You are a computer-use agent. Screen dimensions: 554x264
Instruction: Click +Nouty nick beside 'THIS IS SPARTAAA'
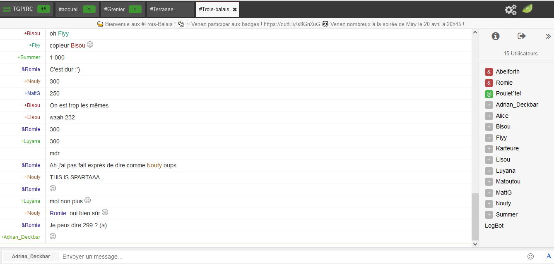(32, 177)
